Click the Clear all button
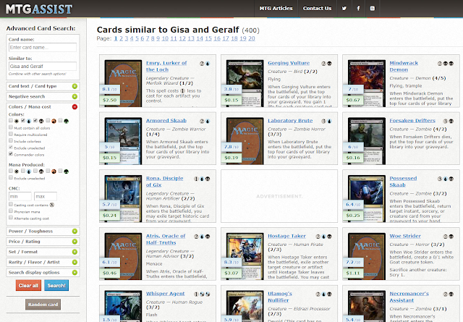 pos(28,285)
